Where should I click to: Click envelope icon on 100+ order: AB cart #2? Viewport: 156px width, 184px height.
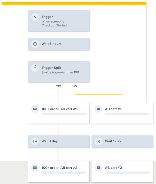[35, 168]
